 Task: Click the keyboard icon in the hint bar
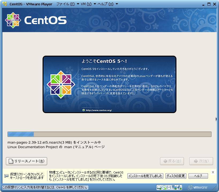tap(6, 176)
